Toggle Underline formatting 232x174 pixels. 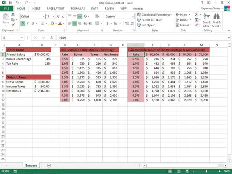click(33, 23)
